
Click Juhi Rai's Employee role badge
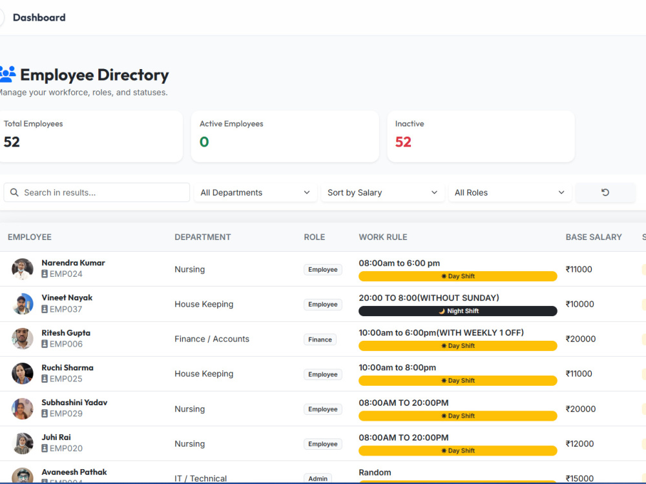pos(323,444)
